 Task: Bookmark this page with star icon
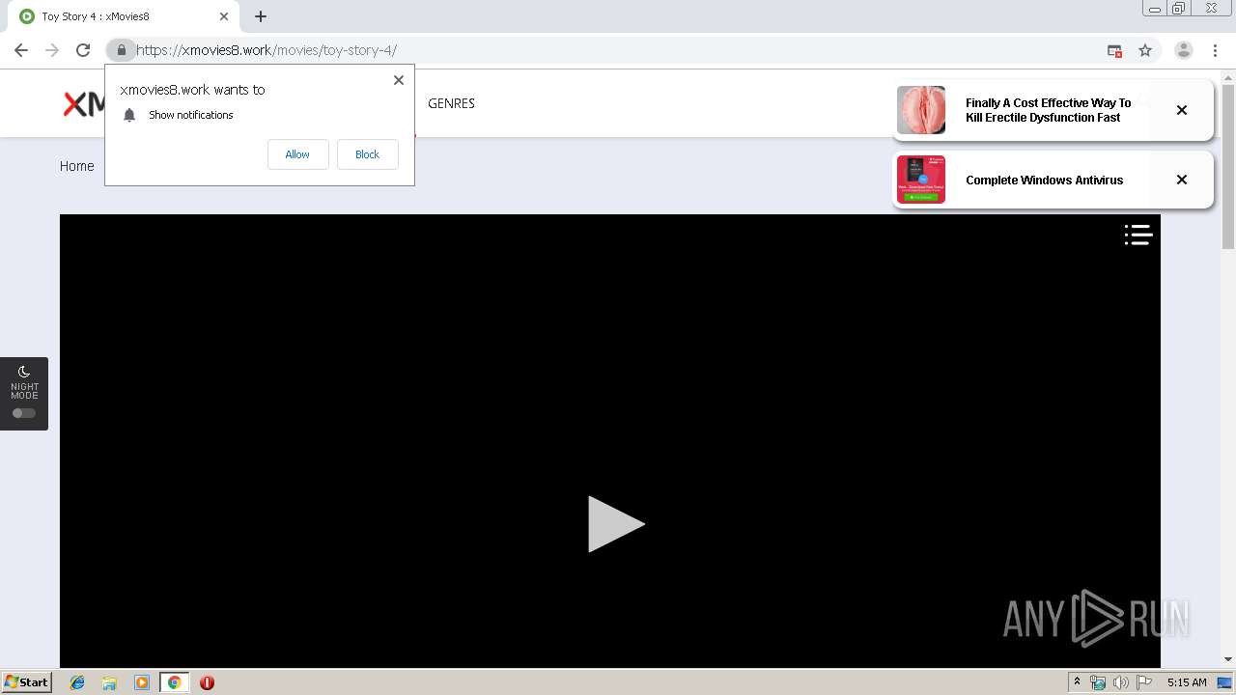pyautogui.click(x=1145, y=50)
